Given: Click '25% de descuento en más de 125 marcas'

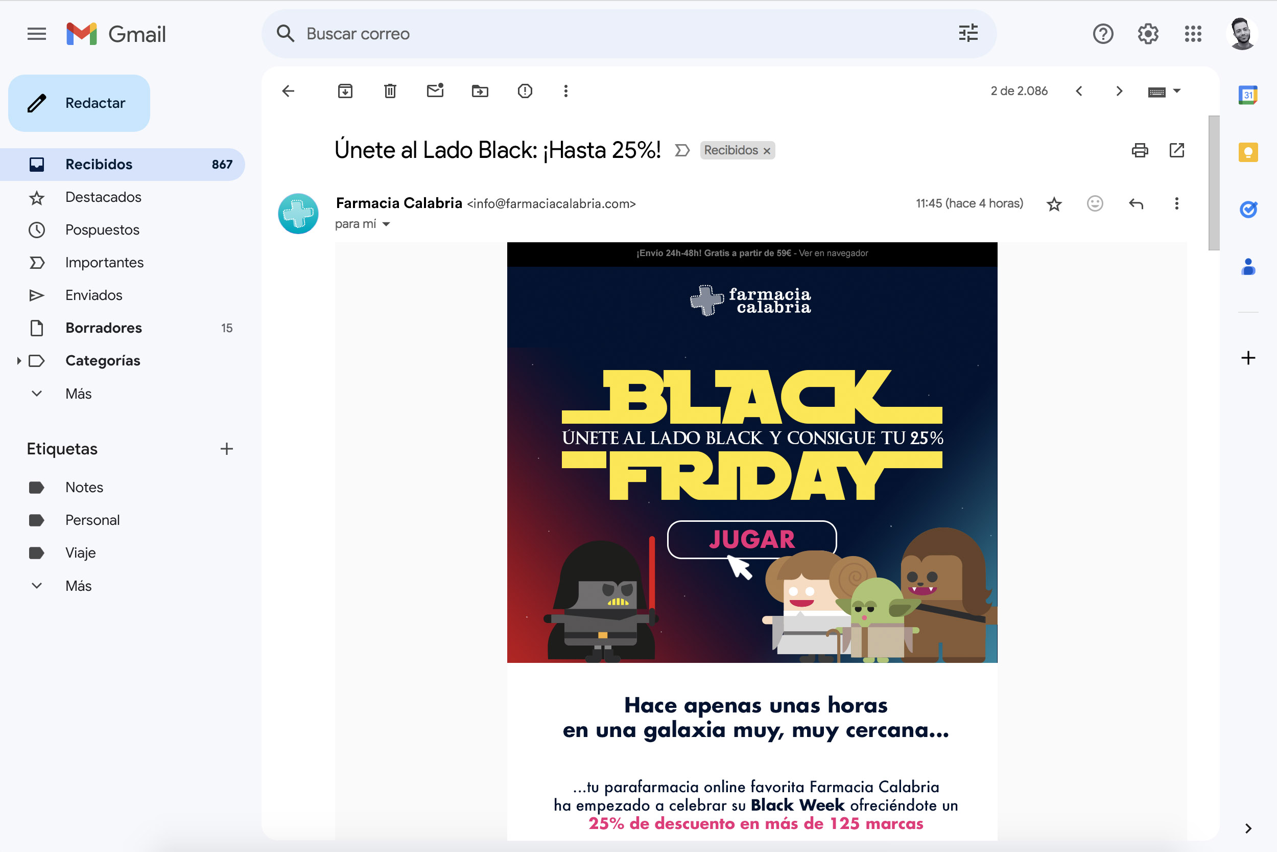Looking at the screenshot, I should pyautogui.click(x=756, y=824).
